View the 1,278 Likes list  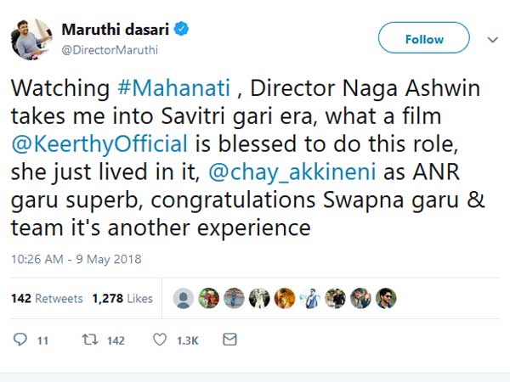122,299
